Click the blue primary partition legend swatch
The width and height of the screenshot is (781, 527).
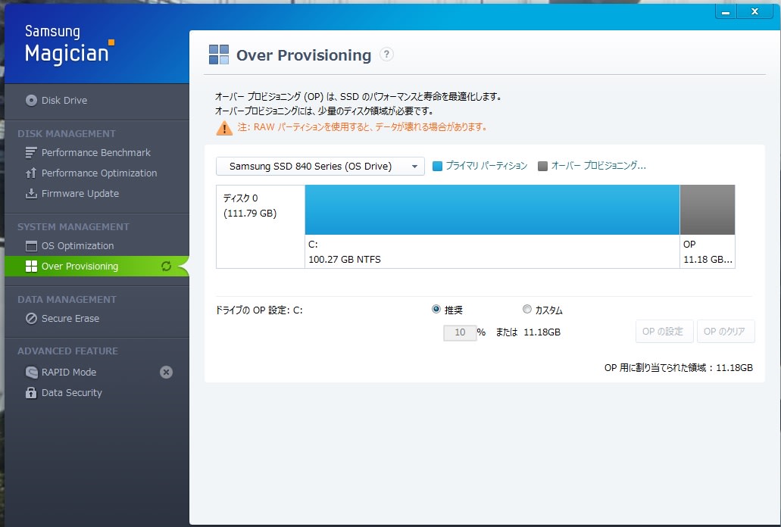(x=437, y=167)
